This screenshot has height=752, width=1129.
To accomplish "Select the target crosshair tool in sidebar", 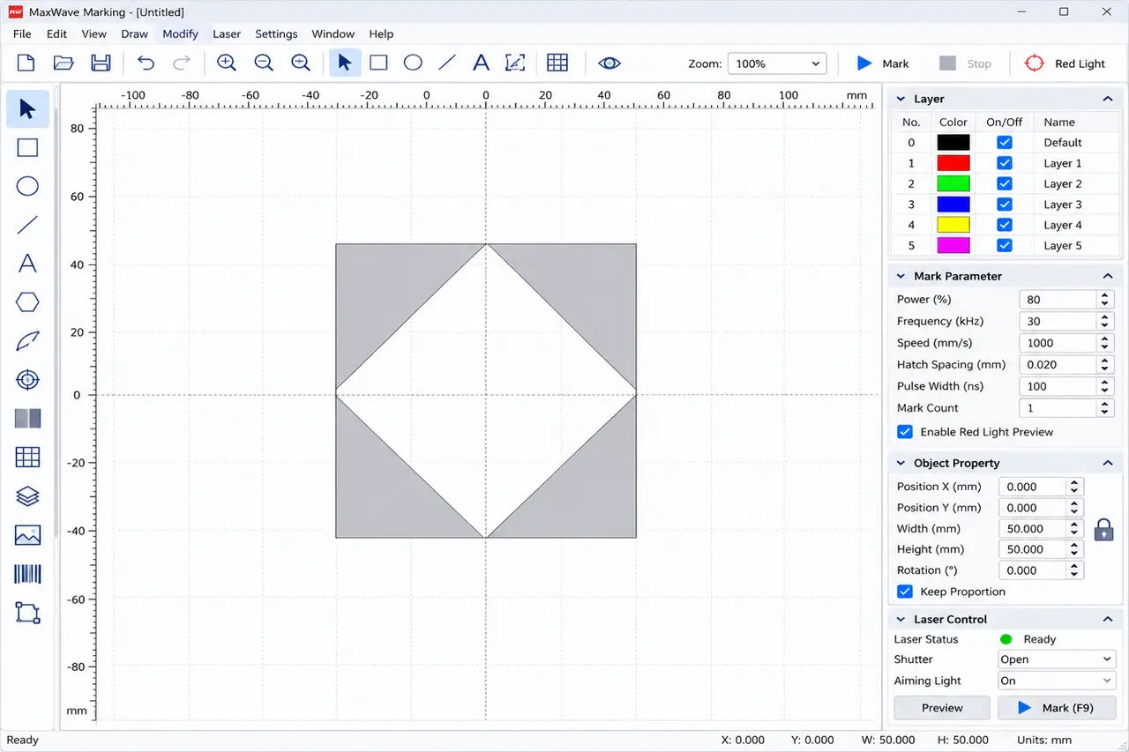I will pos(27,380).
